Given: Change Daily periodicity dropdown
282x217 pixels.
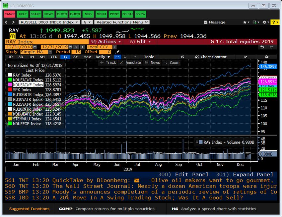Looking at the screenshot, I should click(103, 57).
